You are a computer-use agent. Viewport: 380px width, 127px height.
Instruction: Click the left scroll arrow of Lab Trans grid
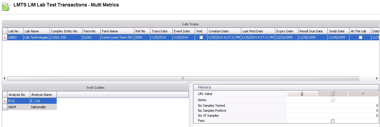click(x=4, y=78)
